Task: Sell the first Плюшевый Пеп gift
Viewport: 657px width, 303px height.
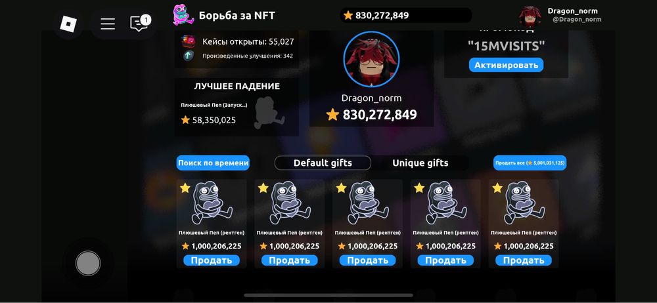Action: (212, 260)
